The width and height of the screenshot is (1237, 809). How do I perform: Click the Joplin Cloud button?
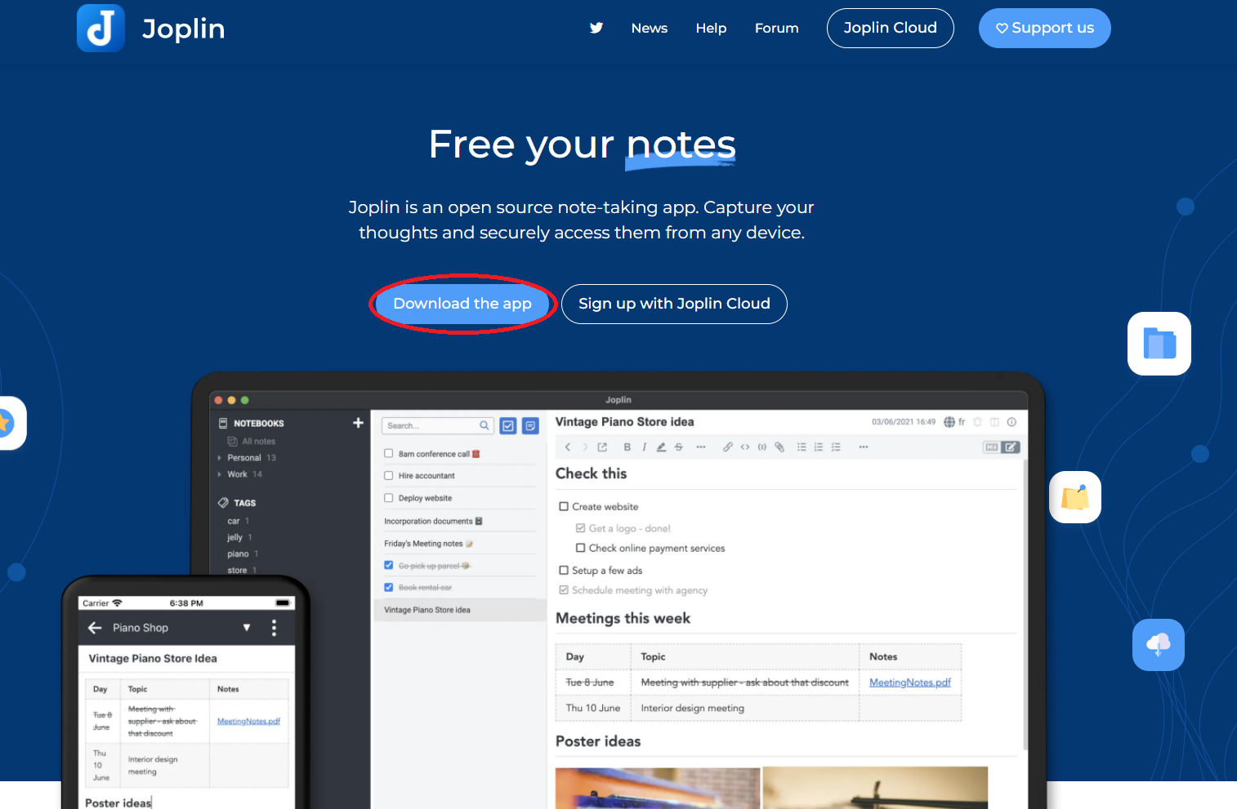point(891,28)
